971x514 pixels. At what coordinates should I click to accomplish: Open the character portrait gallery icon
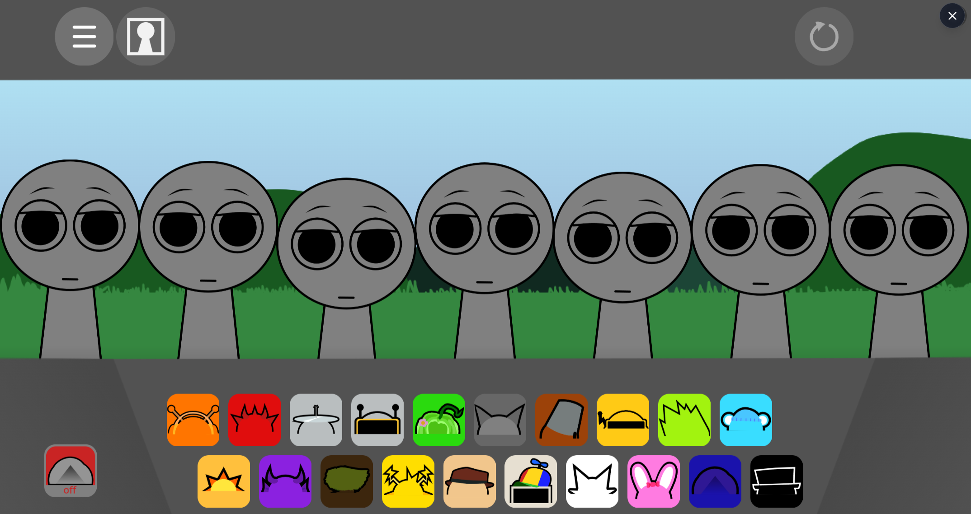click(146, 37)
